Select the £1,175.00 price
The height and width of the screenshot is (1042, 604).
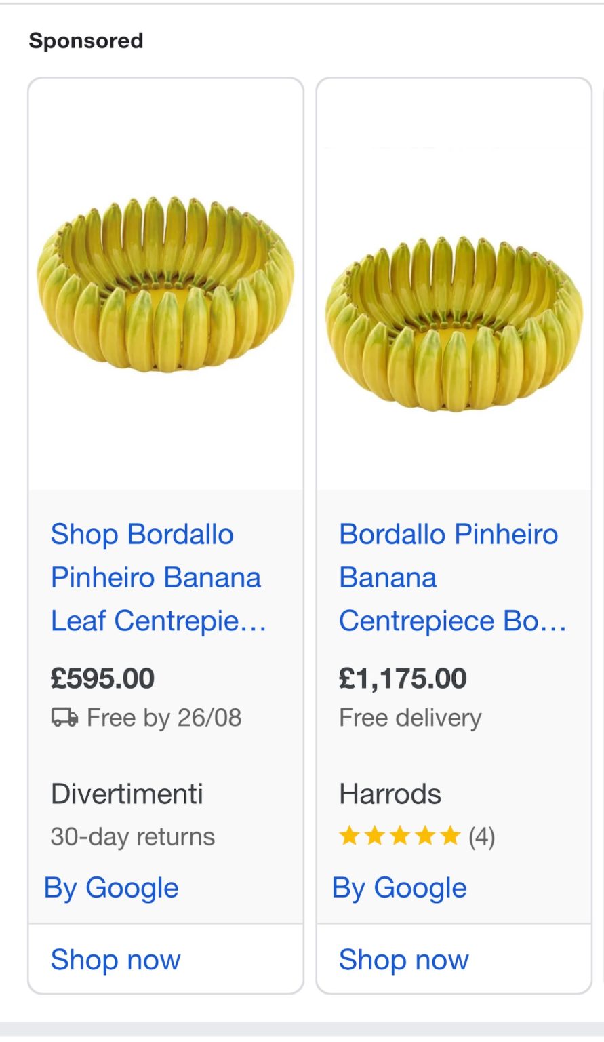[403, 678]
